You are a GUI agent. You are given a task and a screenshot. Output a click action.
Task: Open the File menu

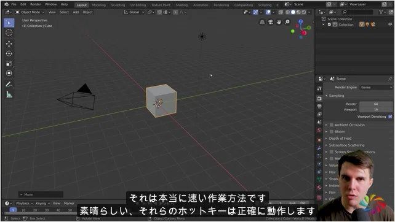[x=14, y=4]
